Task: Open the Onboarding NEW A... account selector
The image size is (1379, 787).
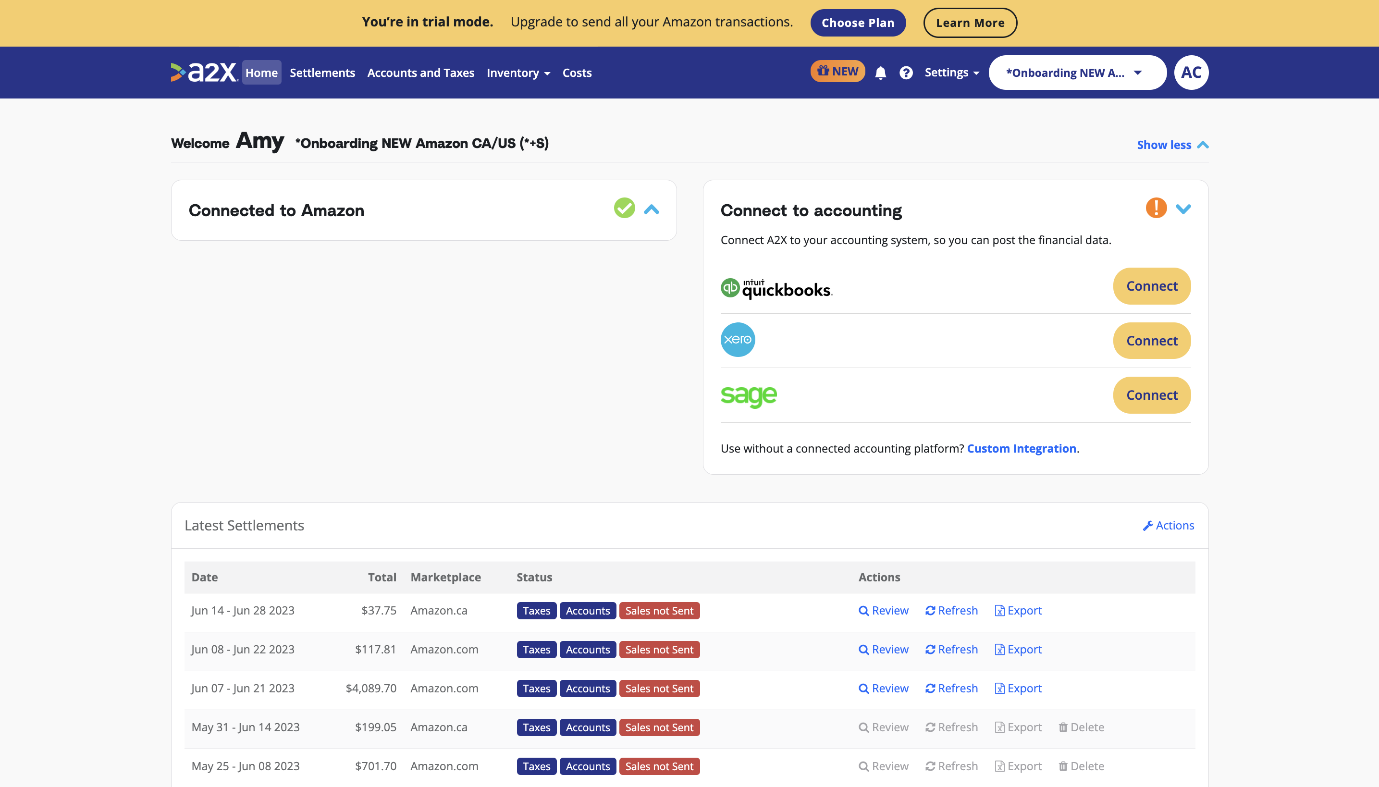Action: 1077,73
